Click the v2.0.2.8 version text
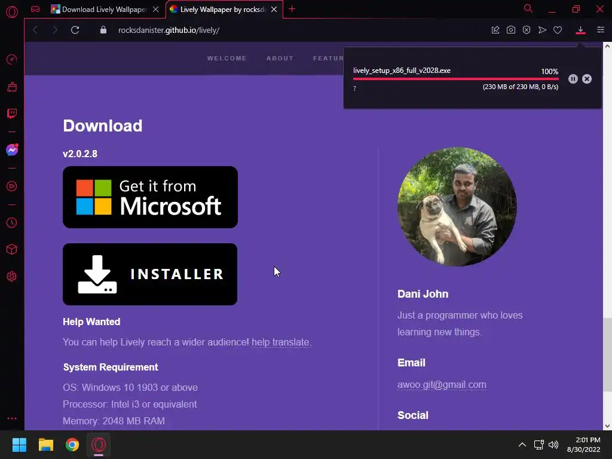612x459 pixels. [x=80, y=154]
